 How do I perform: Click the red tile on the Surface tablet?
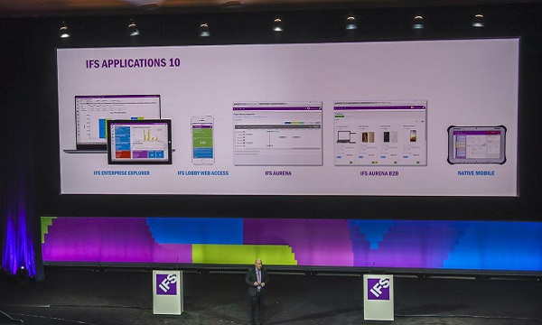(122, 154)
